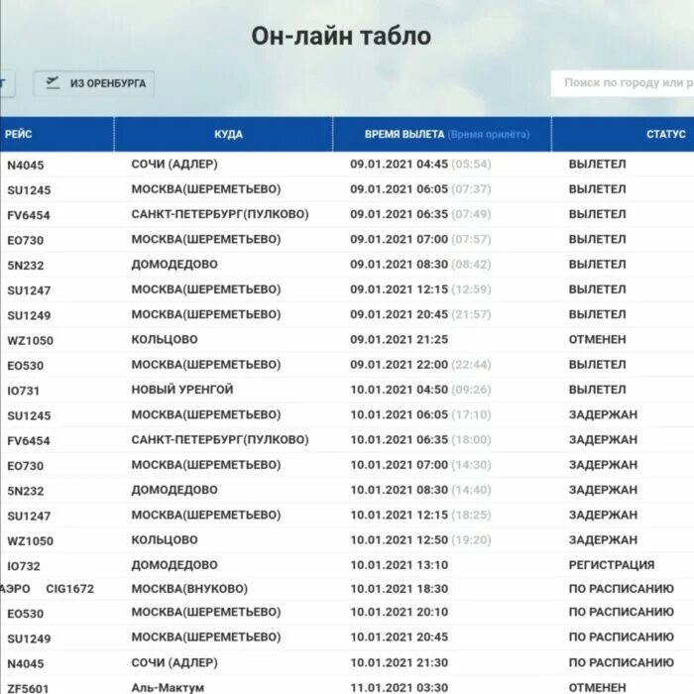The height and width of the screenshot is (694, 694).
Task: Click ДОМОДЕДОВО in the 10.01.2021 08:30 row
Action: point(174,490)
